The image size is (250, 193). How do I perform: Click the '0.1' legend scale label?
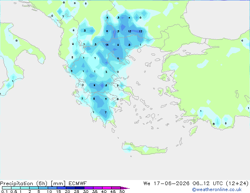(x=4, y=191)
